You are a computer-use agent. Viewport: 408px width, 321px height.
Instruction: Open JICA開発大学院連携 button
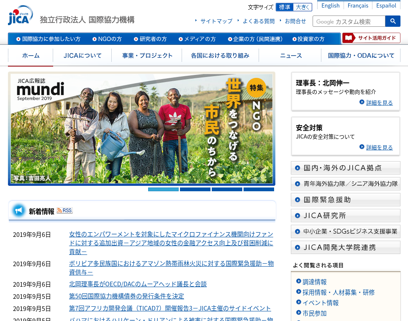point(346,247)
